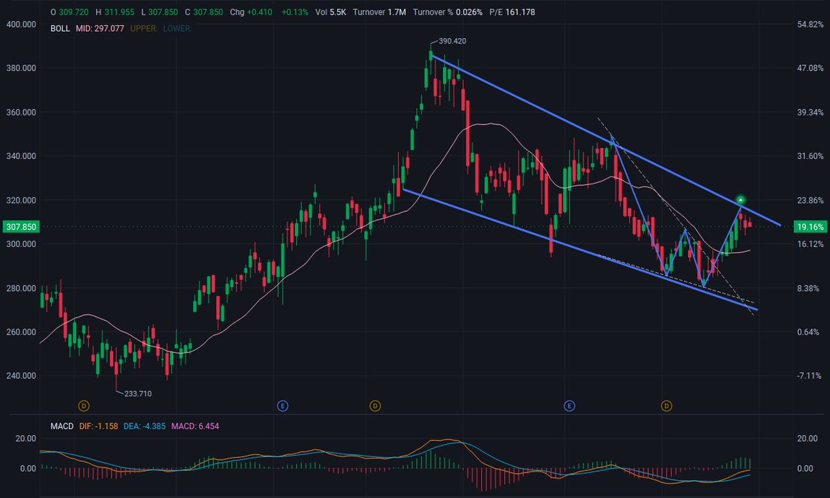Click the 233.710 lowest price label
Screen dimensions: 830x498
click(138, 394)
